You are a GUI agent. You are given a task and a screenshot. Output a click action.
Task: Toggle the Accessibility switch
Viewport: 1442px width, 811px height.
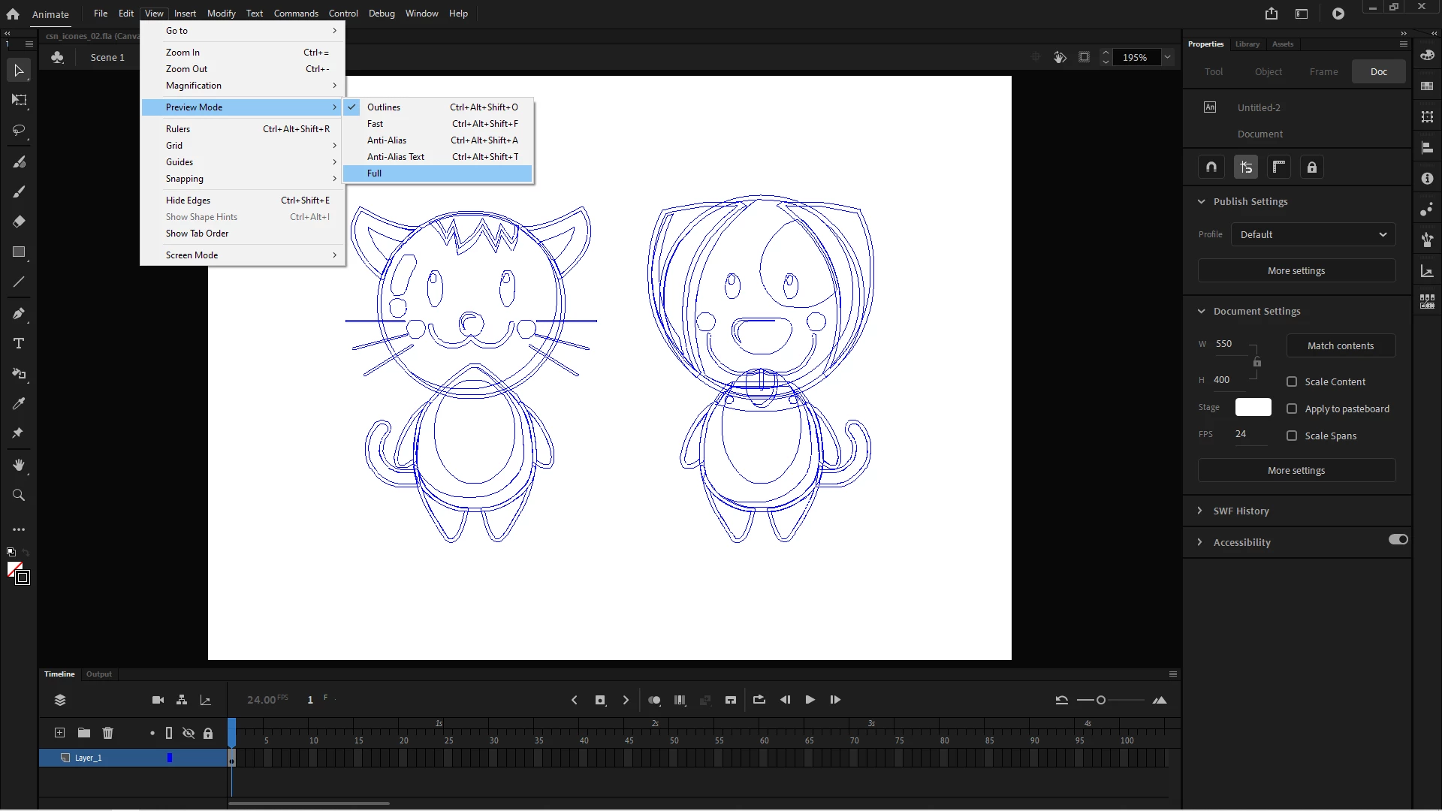[1398, 540]
